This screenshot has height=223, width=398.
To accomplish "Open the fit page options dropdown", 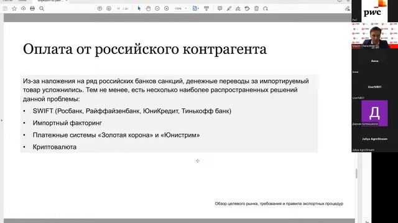I will tap(195, 9).
